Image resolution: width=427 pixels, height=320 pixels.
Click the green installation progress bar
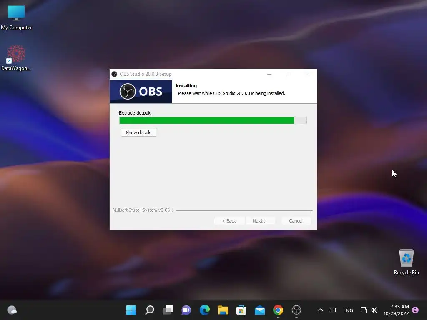pos(213,120)
